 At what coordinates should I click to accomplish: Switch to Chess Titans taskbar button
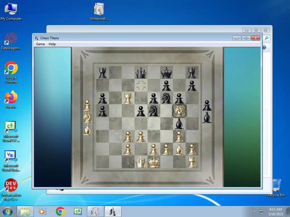[113, 211]
